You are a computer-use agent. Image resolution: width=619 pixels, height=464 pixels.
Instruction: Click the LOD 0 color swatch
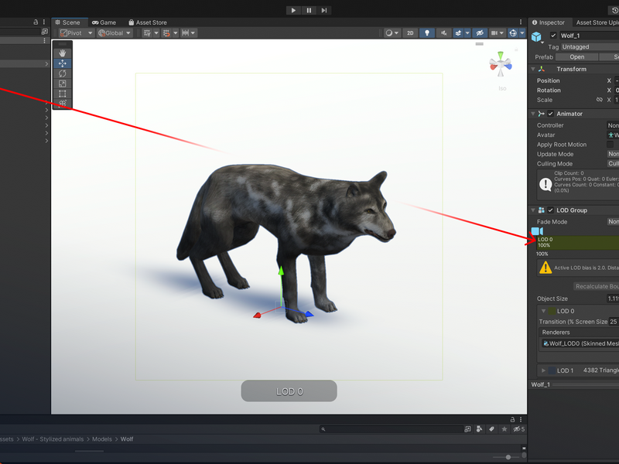pyautogui.click(x=552, y=311)
